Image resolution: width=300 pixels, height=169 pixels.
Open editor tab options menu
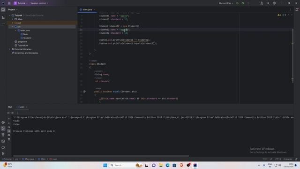click(291, 9)
